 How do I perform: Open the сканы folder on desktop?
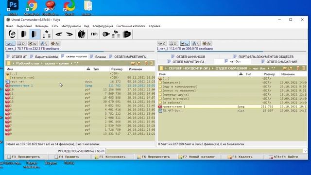[x=88, y=8]
